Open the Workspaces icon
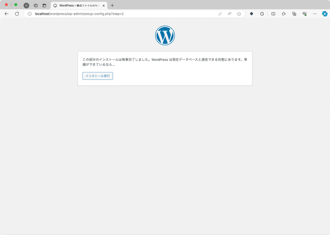 (36, 5)
